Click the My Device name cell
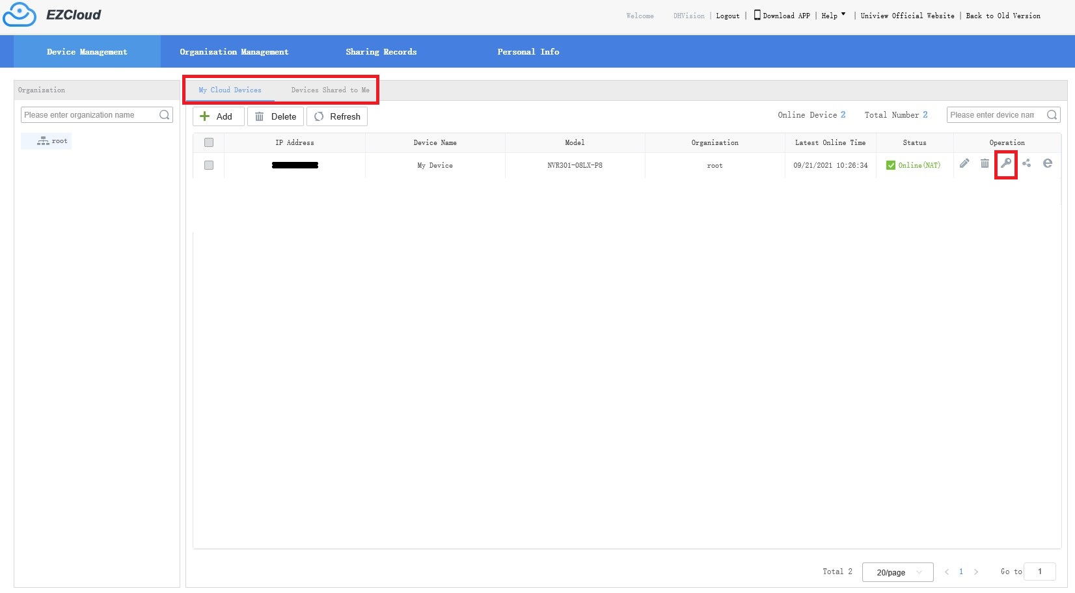The height and width of the screenshot is (593, 1075). click(x=435, y=165)
